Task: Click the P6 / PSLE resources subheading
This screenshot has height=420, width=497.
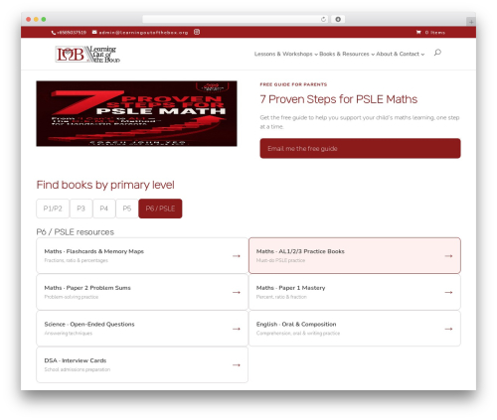Action: (76, 232)
